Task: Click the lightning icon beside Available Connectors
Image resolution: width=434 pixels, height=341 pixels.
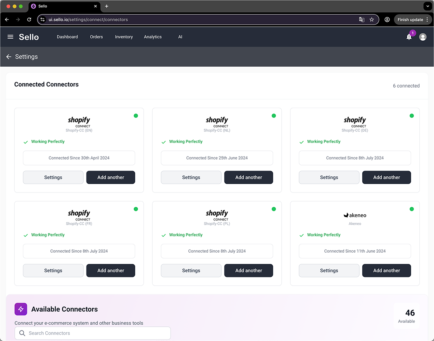Action: pos(21,309)
